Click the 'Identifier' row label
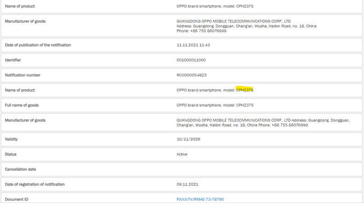This screenshot has height=204, width=364. pos(13,60)
